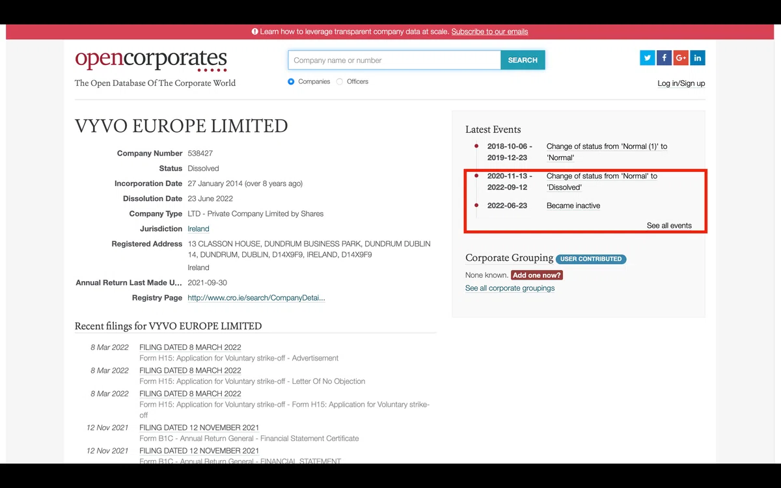
Task: Click LTD - Private Company Limited by Shares
Action: tap(255, 213)
